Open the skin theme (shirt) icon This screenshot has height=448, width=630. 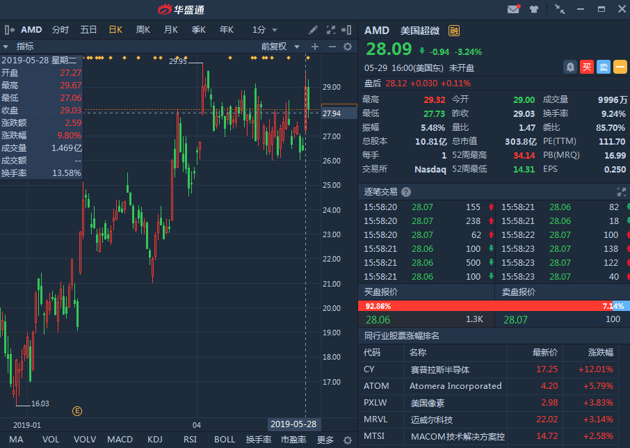pyautogui.click(x=534, y=9)
